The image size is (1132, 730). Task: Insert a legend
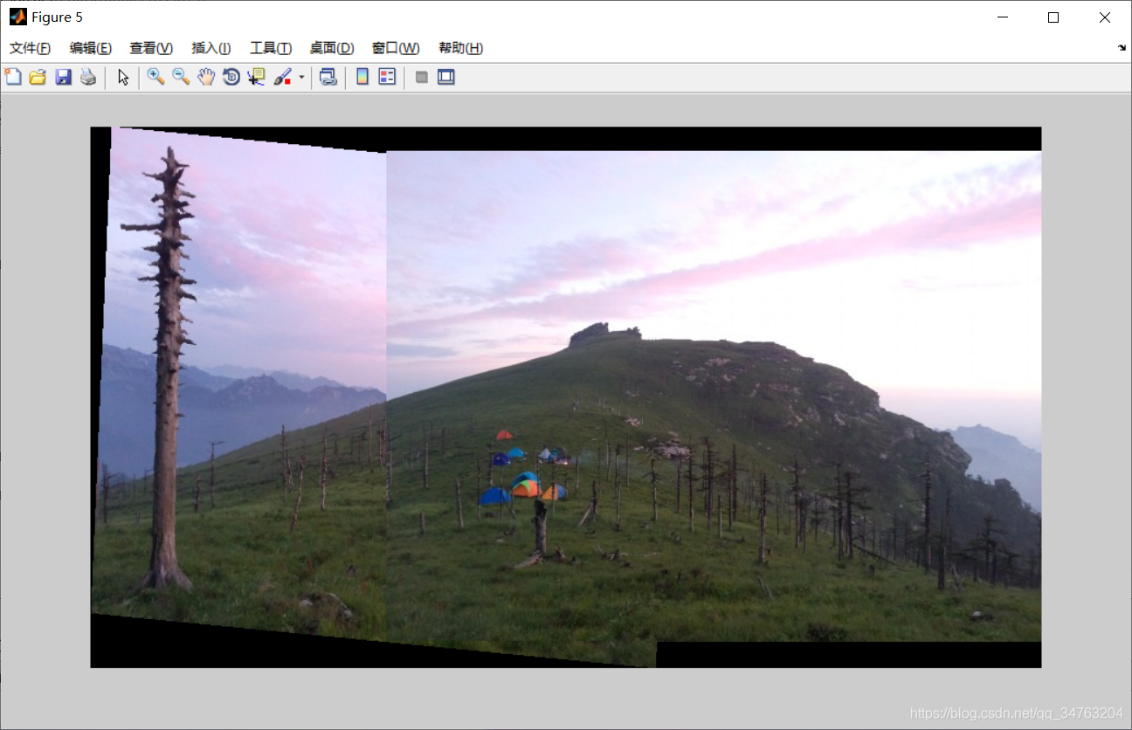tap(387, 77)
